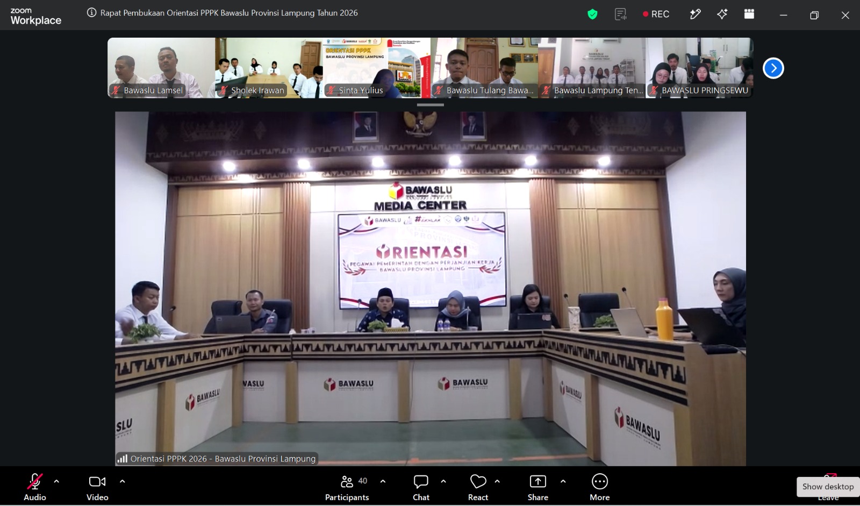Viewport: 860px width, 506px height.
Task: Click the muted mic icon on Bawaslu Lamsel tile
Action: [x=116, y=90]
